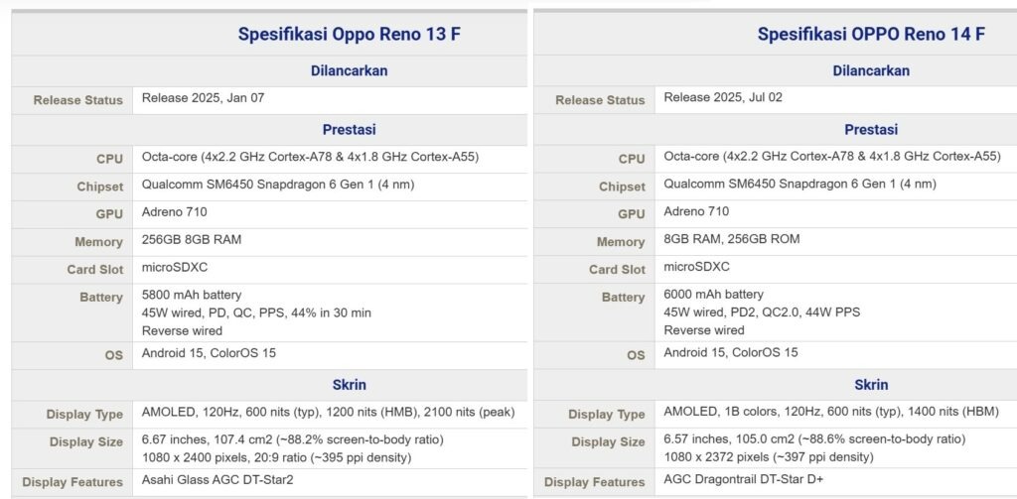Viewport: 1017px width, 499px height.
Task: Click 'Release Status' label in Reno 14 F table
Action: coord(600,100)
